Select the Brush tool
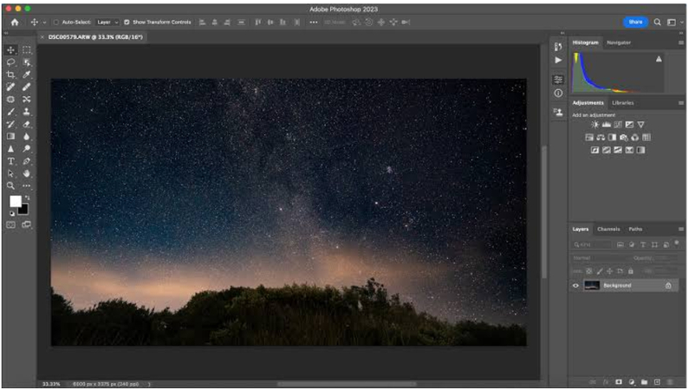689x389 pixels. click(x=11, y=112)
